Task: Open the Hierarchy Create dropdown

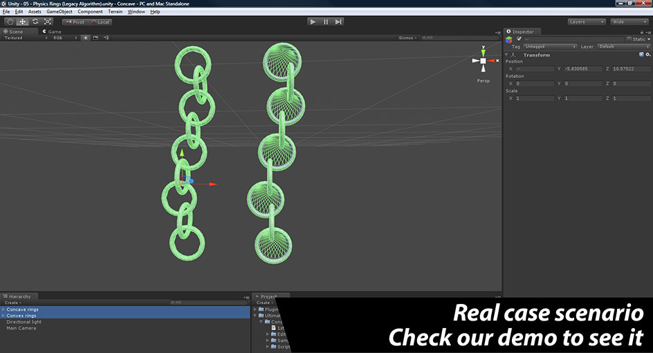Action: tap(13, 303)
